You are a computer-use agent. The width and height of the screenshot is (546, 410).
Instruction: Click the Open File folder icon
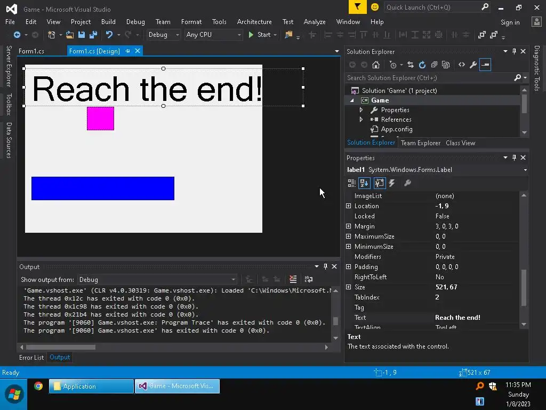[70, 35]
